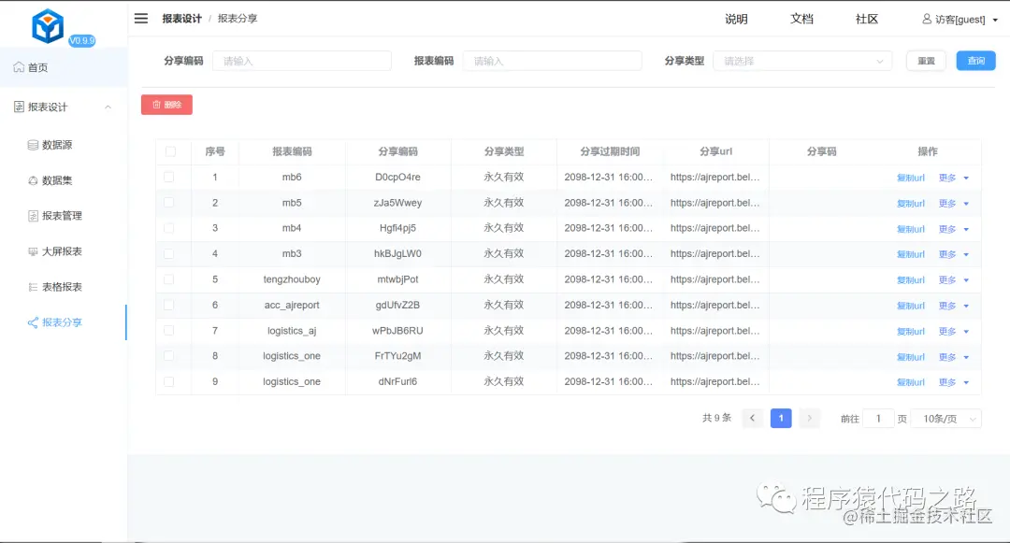Click the 大屏报表 monitor icon

[x=33, y=251]
